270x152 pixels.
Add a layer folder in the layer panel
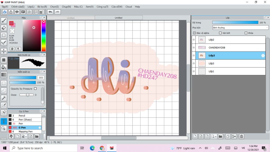pyautogui.click(x=220, y=136)
